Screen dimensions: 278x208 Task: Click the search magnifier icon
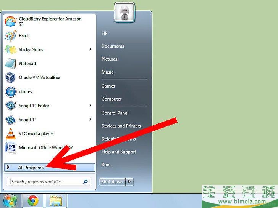pos(86,182)
